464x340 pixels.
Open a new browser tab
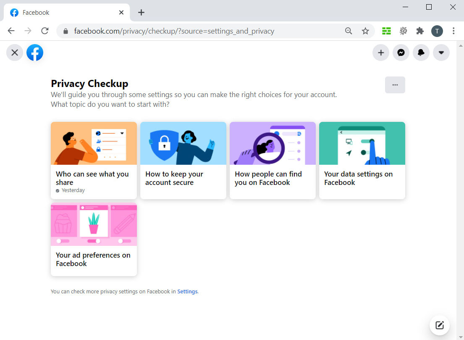(141, 13)
